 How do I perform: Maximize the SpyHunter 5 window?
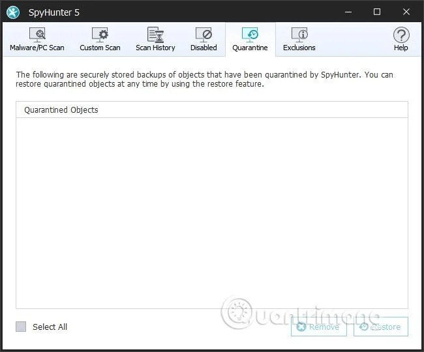pyautogui.click(x=377, y=12)
